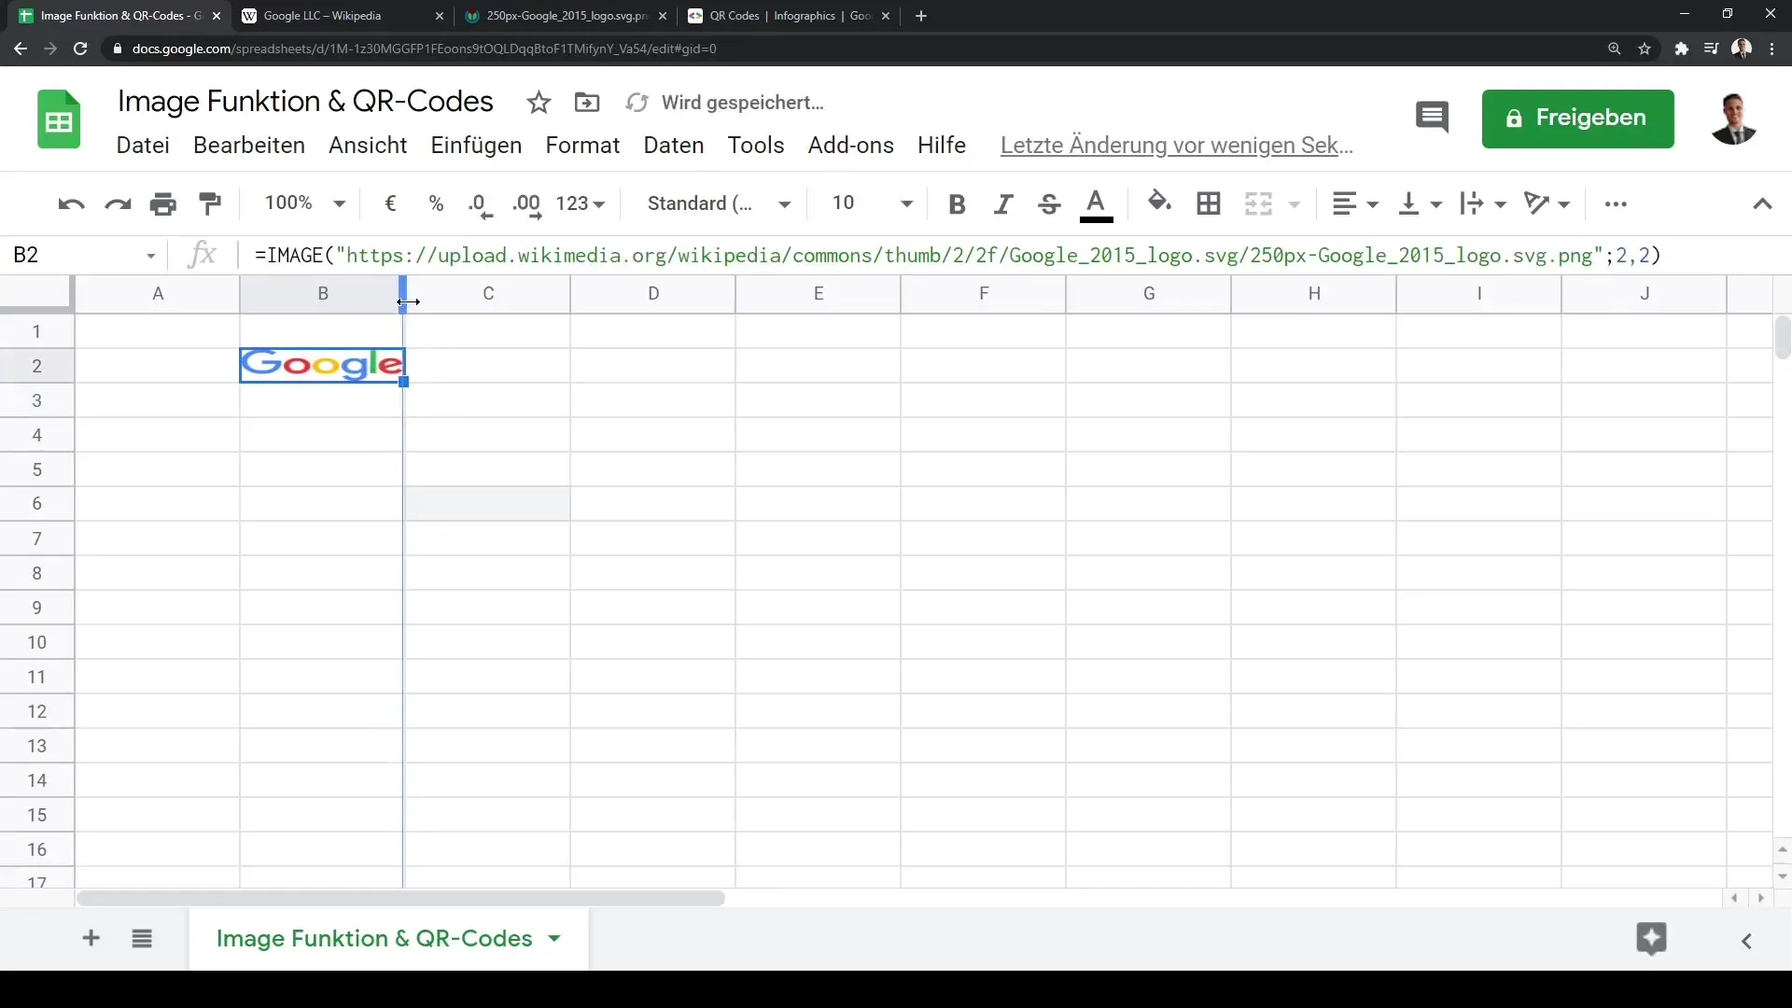Image resolution: width=1792 pixels, height=1008 pixels.
Task: Click the green Freigeben button
Action: pyautogui.click(x=1577, y=119)
